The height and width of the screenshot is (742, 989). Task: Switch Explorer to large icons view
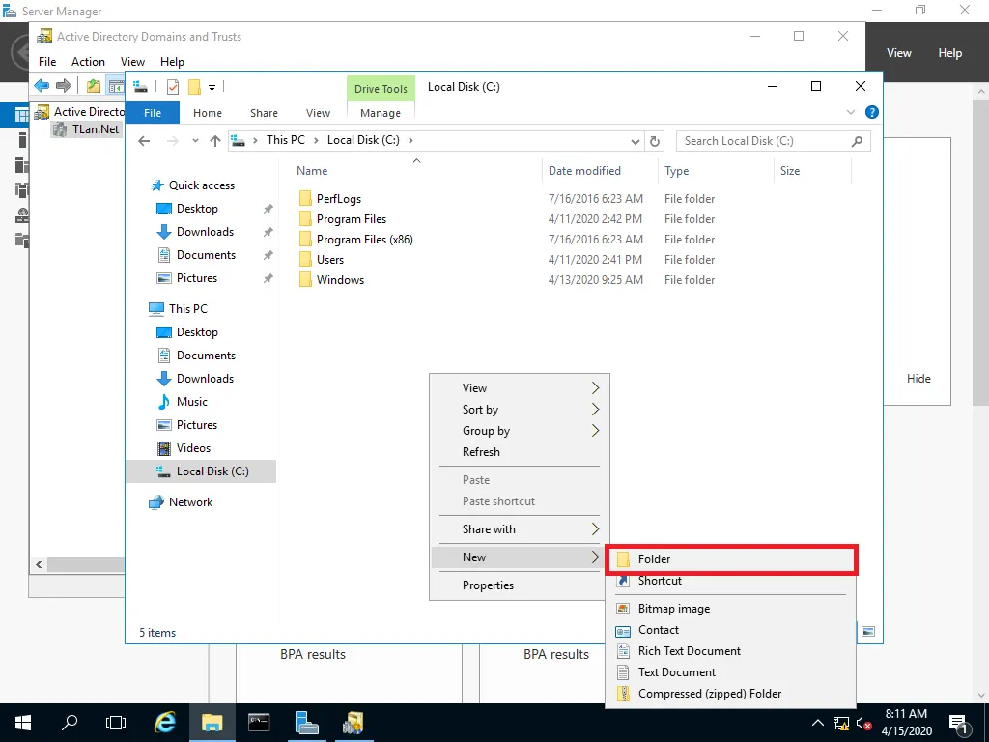point(868,632)
